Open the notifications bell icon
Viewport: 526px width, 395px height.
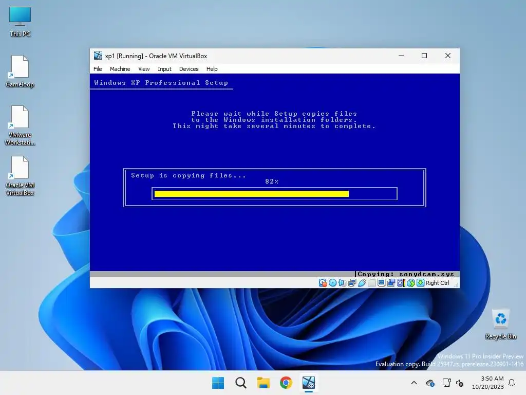[x=512, y=383]
